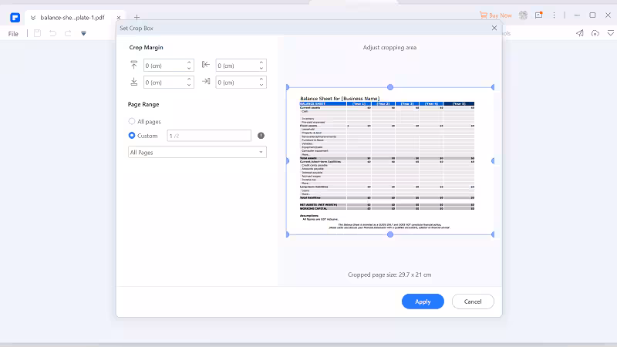The width and height of the screenshot is (617, 347).
Task: Close the balance-she..plate-1.pdf tab
Action: pos(119,18)
